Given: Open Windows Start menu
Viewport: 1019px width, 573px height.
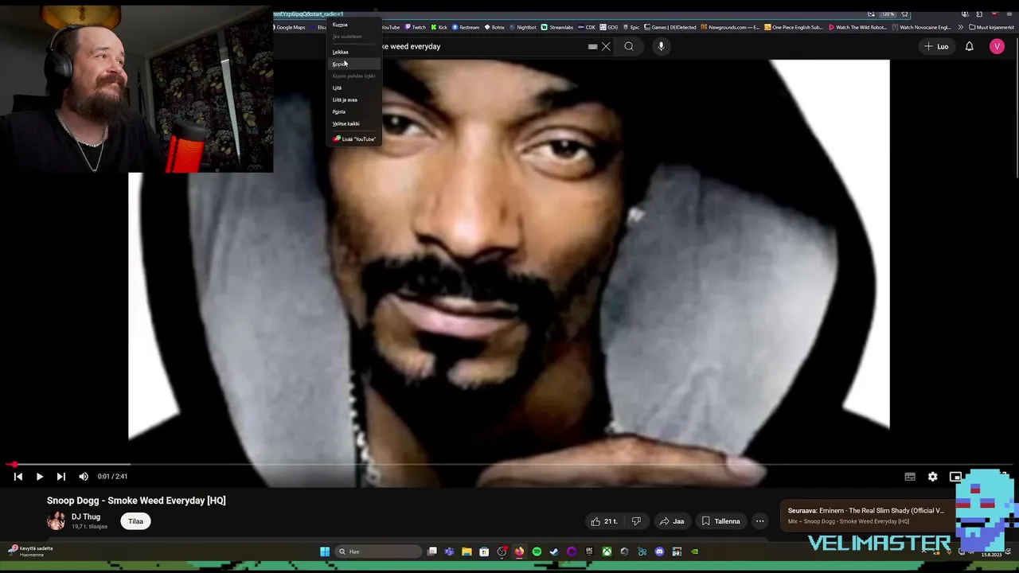Looking at the screenshot, I should tap(325, 552).
